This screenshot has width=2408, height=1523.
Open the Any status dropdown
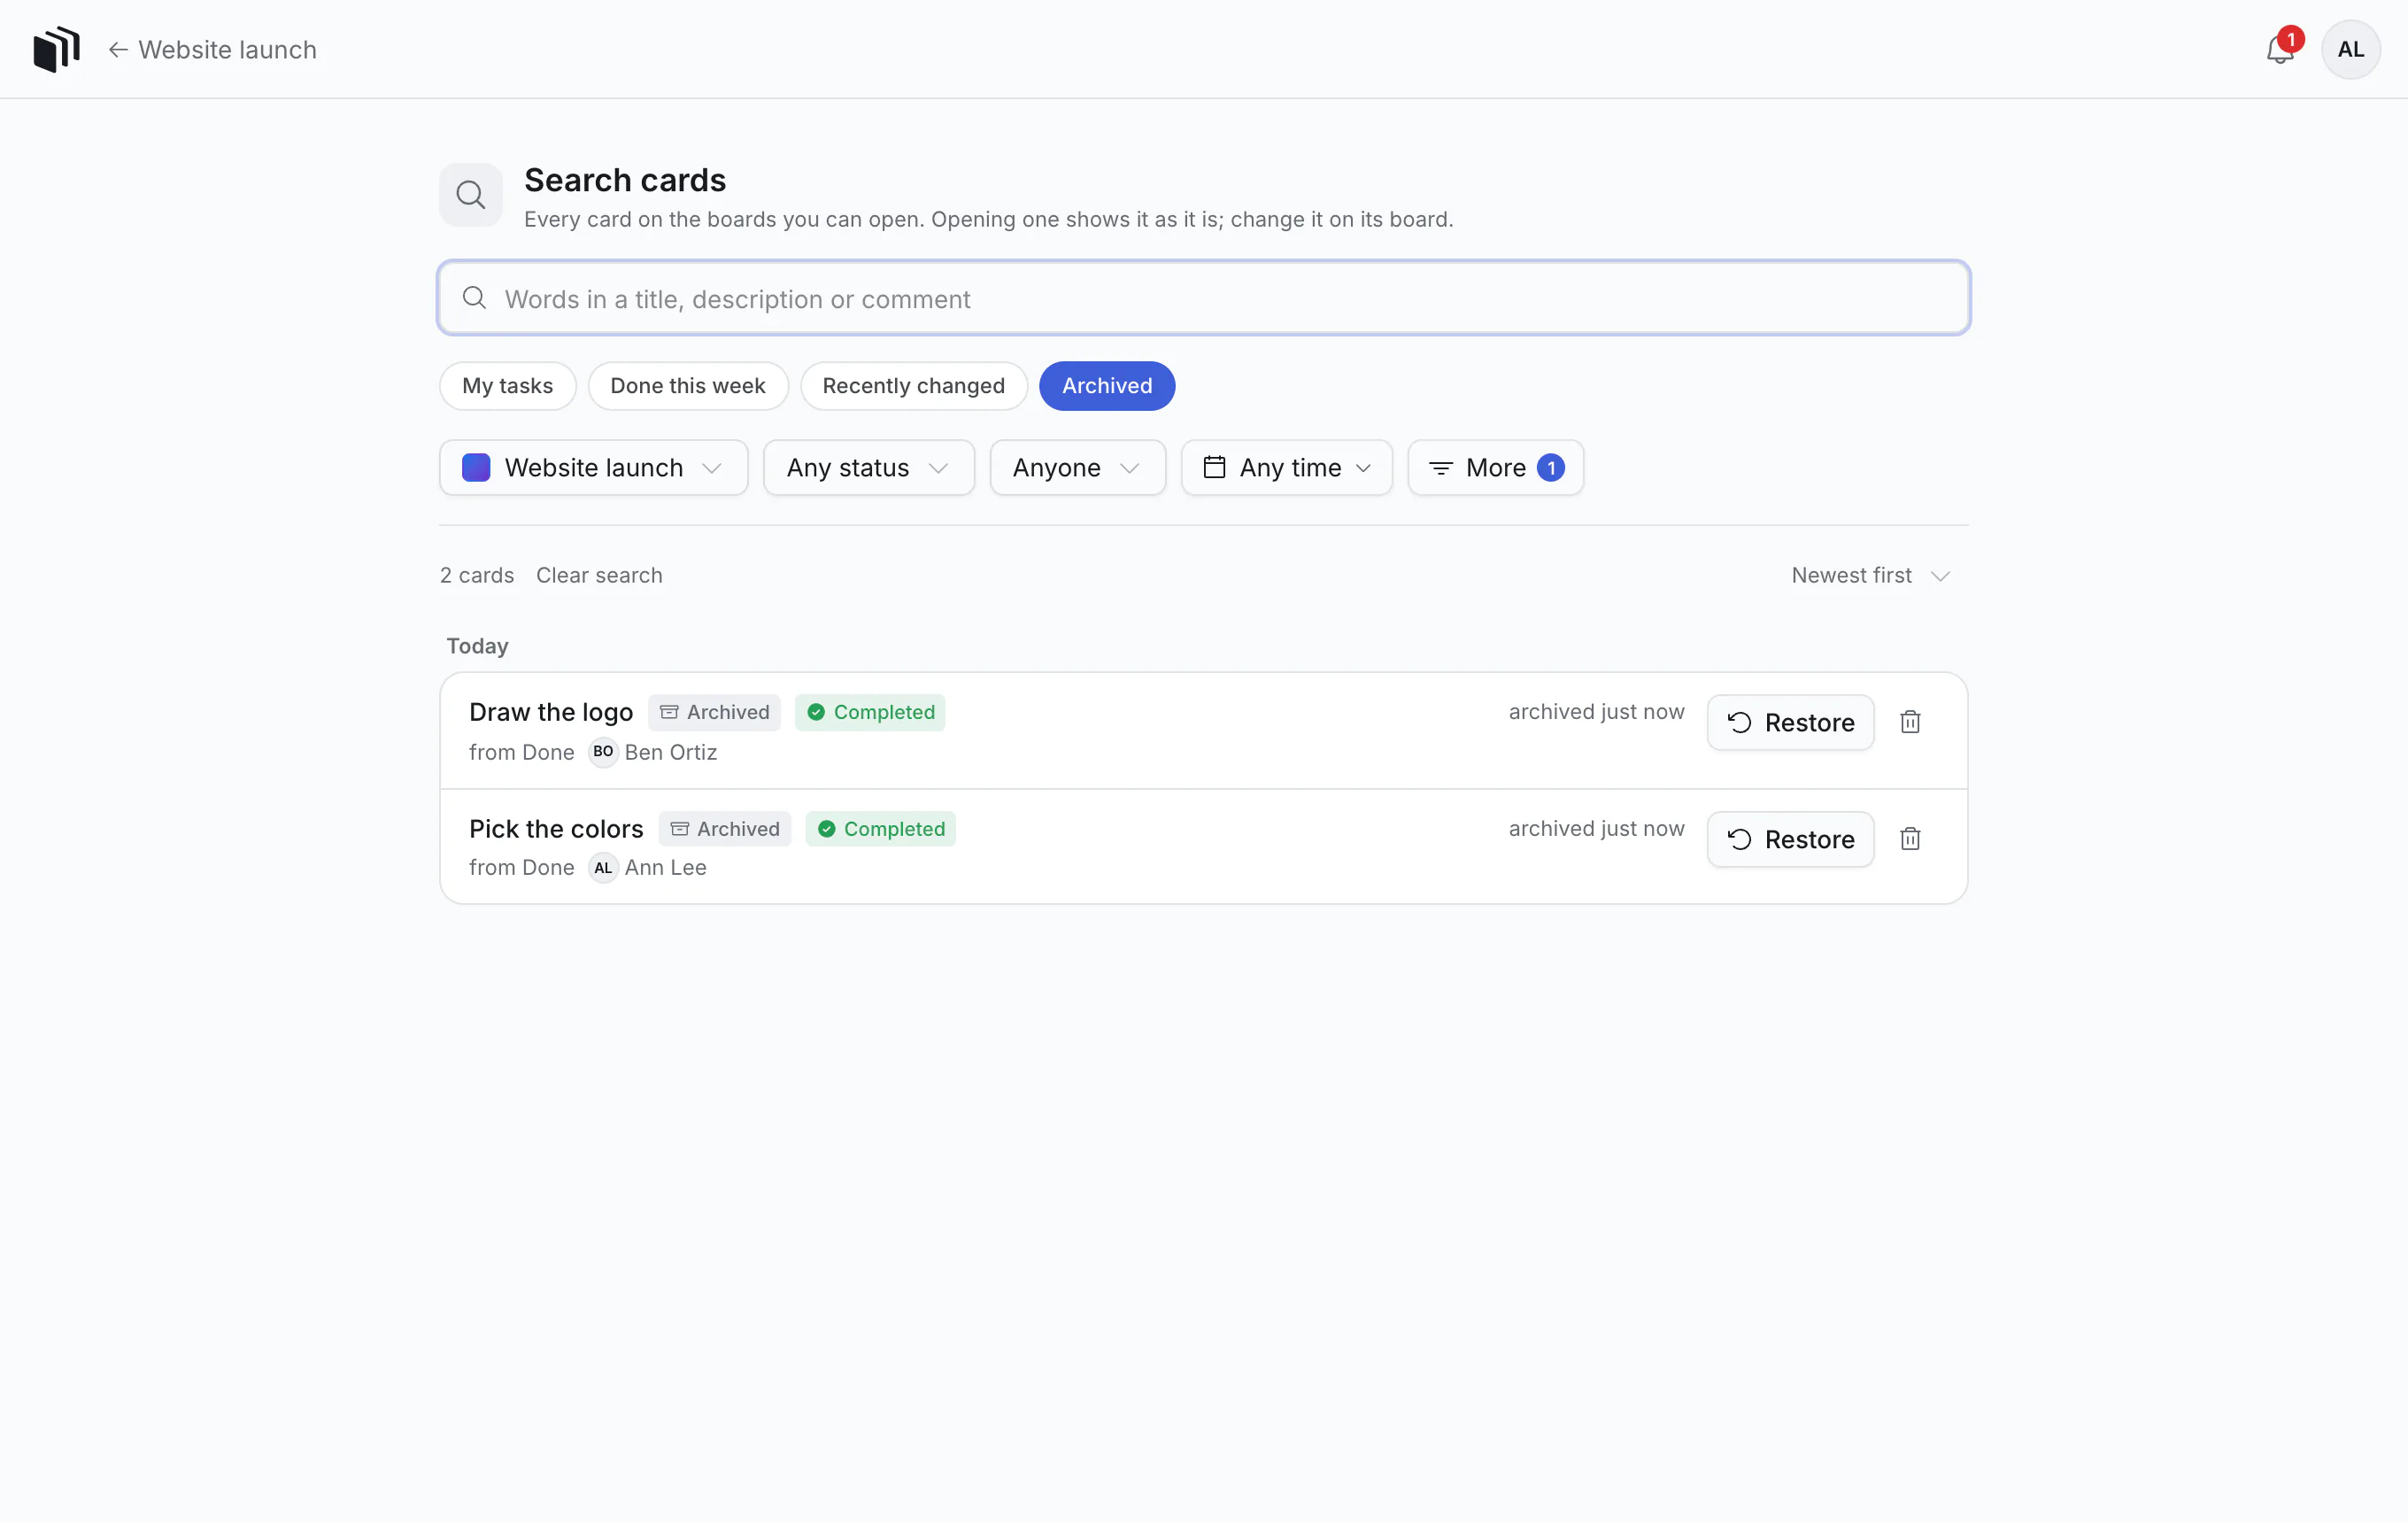click(x=868, y=467)
